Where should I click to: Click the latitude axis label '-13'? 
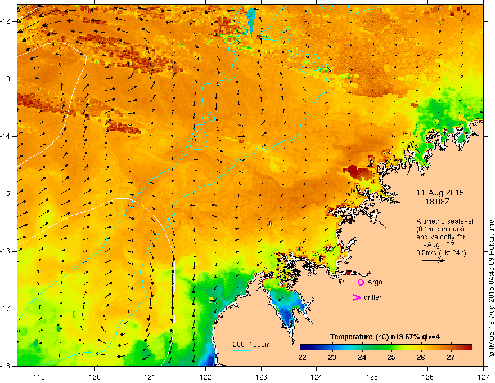click(6, 79)
